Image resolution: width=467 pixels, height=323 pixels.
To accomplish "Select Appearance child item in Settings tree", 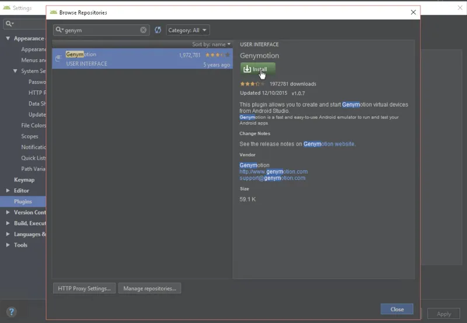I will [x=33, y=49].
